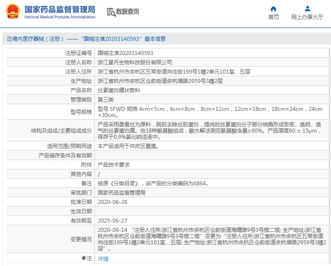
Task: Select registration number 国械注准20203140593 value
Action: click(125, 53)
